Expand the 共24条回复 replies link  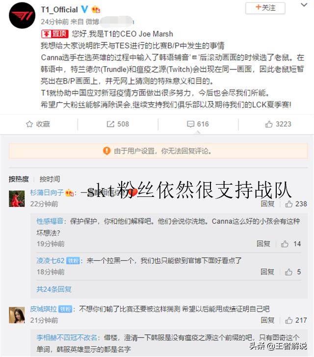[x=54, y=289]
